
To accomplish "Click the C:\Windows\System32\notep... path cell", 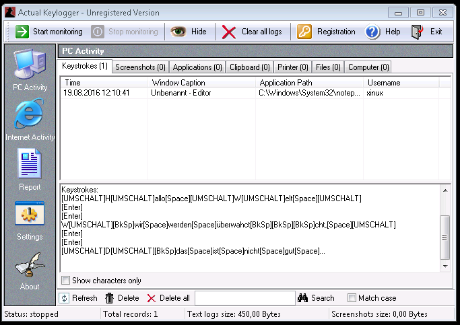I will click(x=309, y=93).
